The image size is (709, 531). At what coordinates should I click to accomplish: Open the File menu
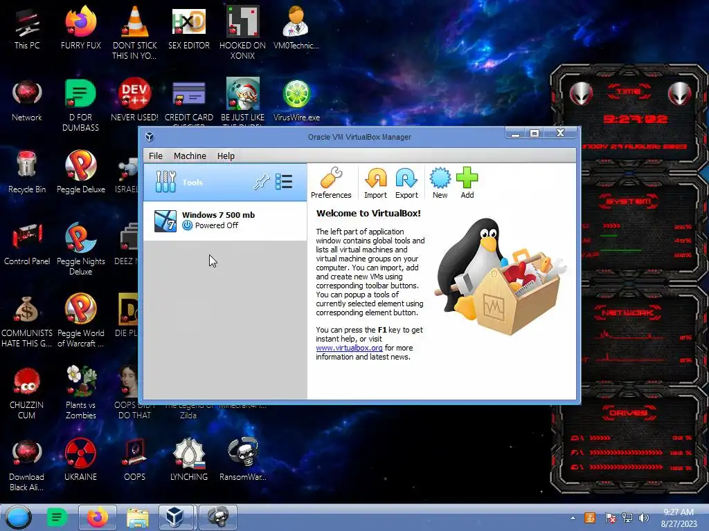156,156
